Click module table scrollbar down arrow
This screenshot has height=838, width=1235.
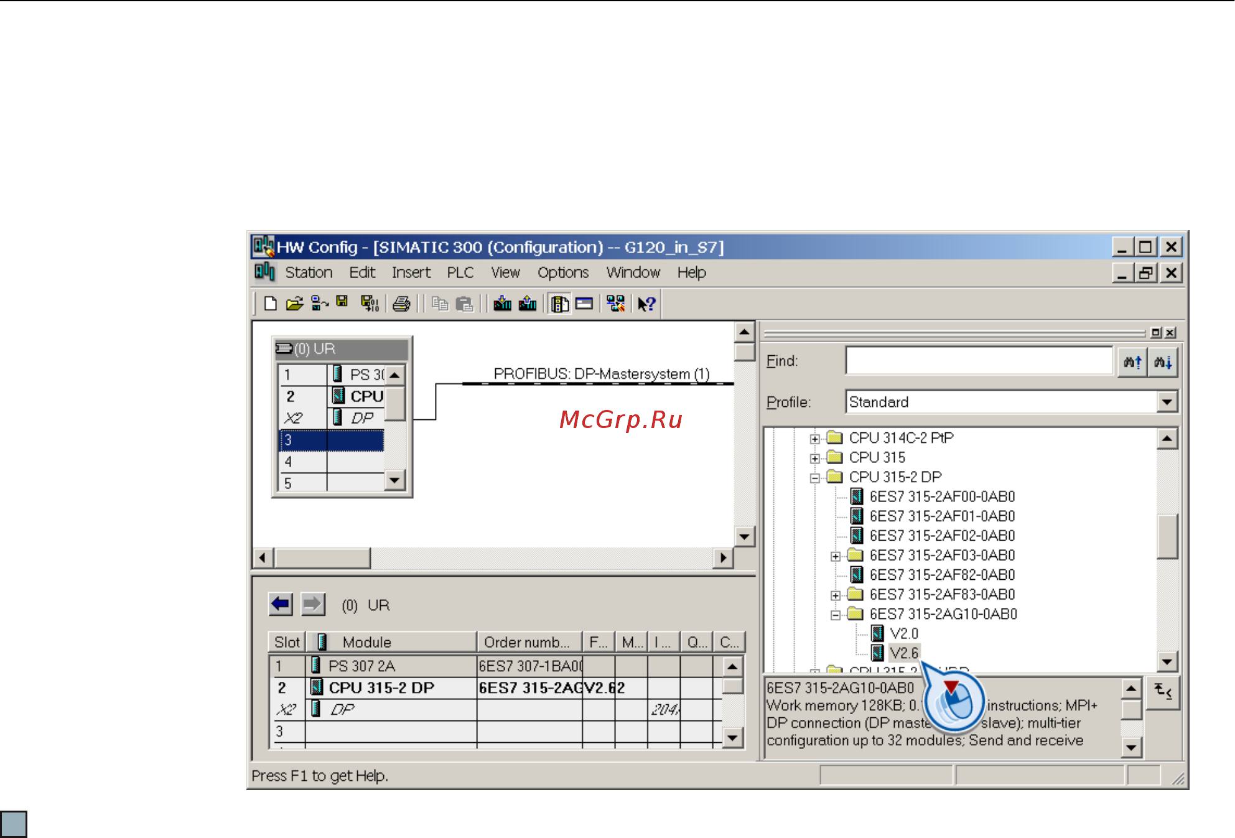733,738
